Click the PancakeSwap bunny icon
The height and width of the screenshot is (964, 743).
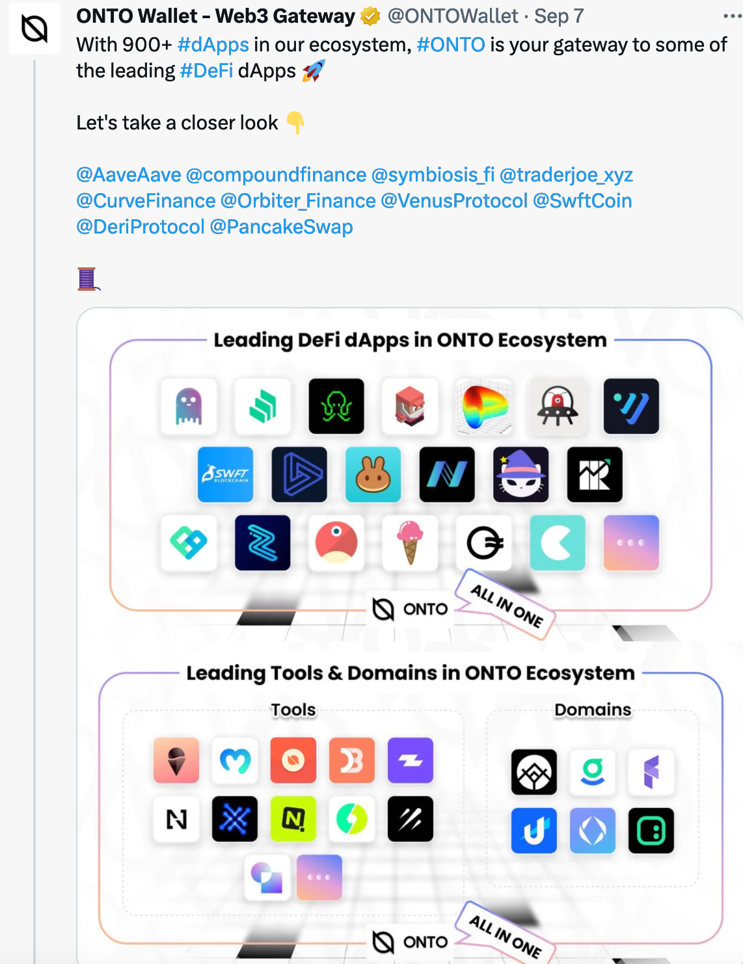(x=373, y=474)
